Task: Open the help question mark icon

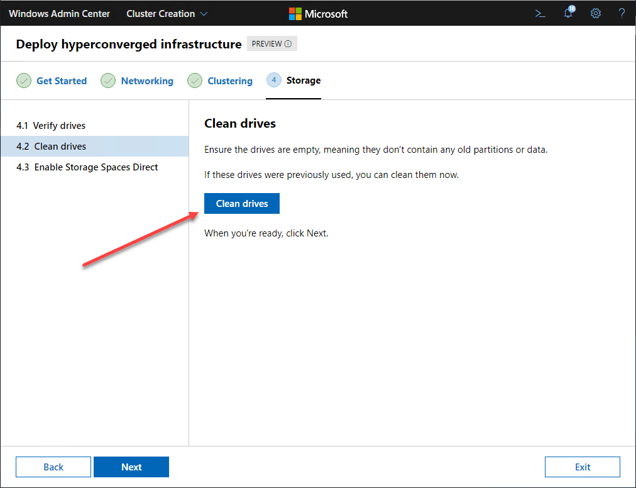Action: pyautogui.click(x=622, y=13)
